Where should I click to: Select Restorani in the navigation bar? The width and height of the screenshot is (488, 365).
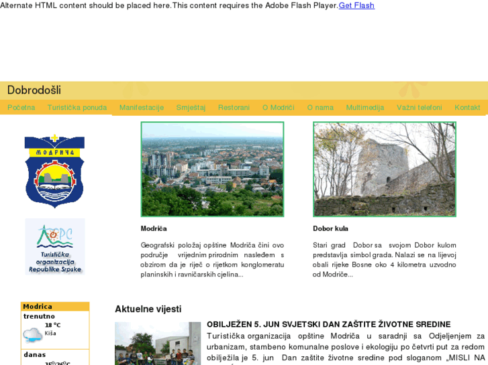click(234, 107)
